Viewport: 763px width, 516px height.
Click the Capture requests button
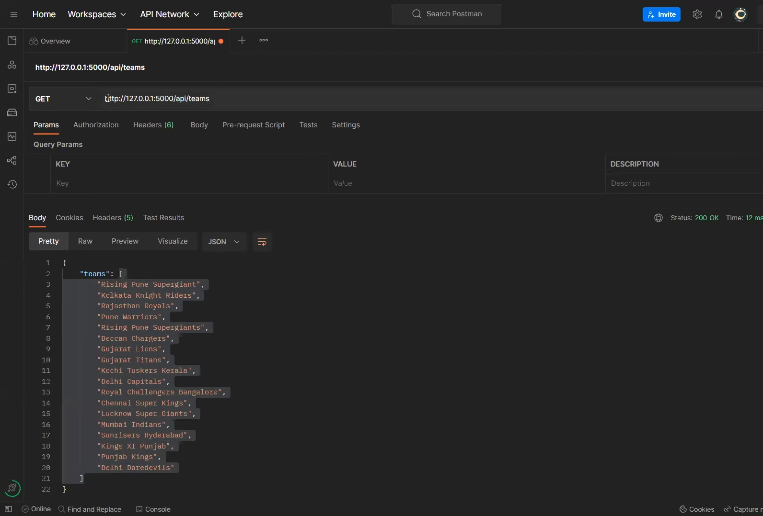click(743, 509)
